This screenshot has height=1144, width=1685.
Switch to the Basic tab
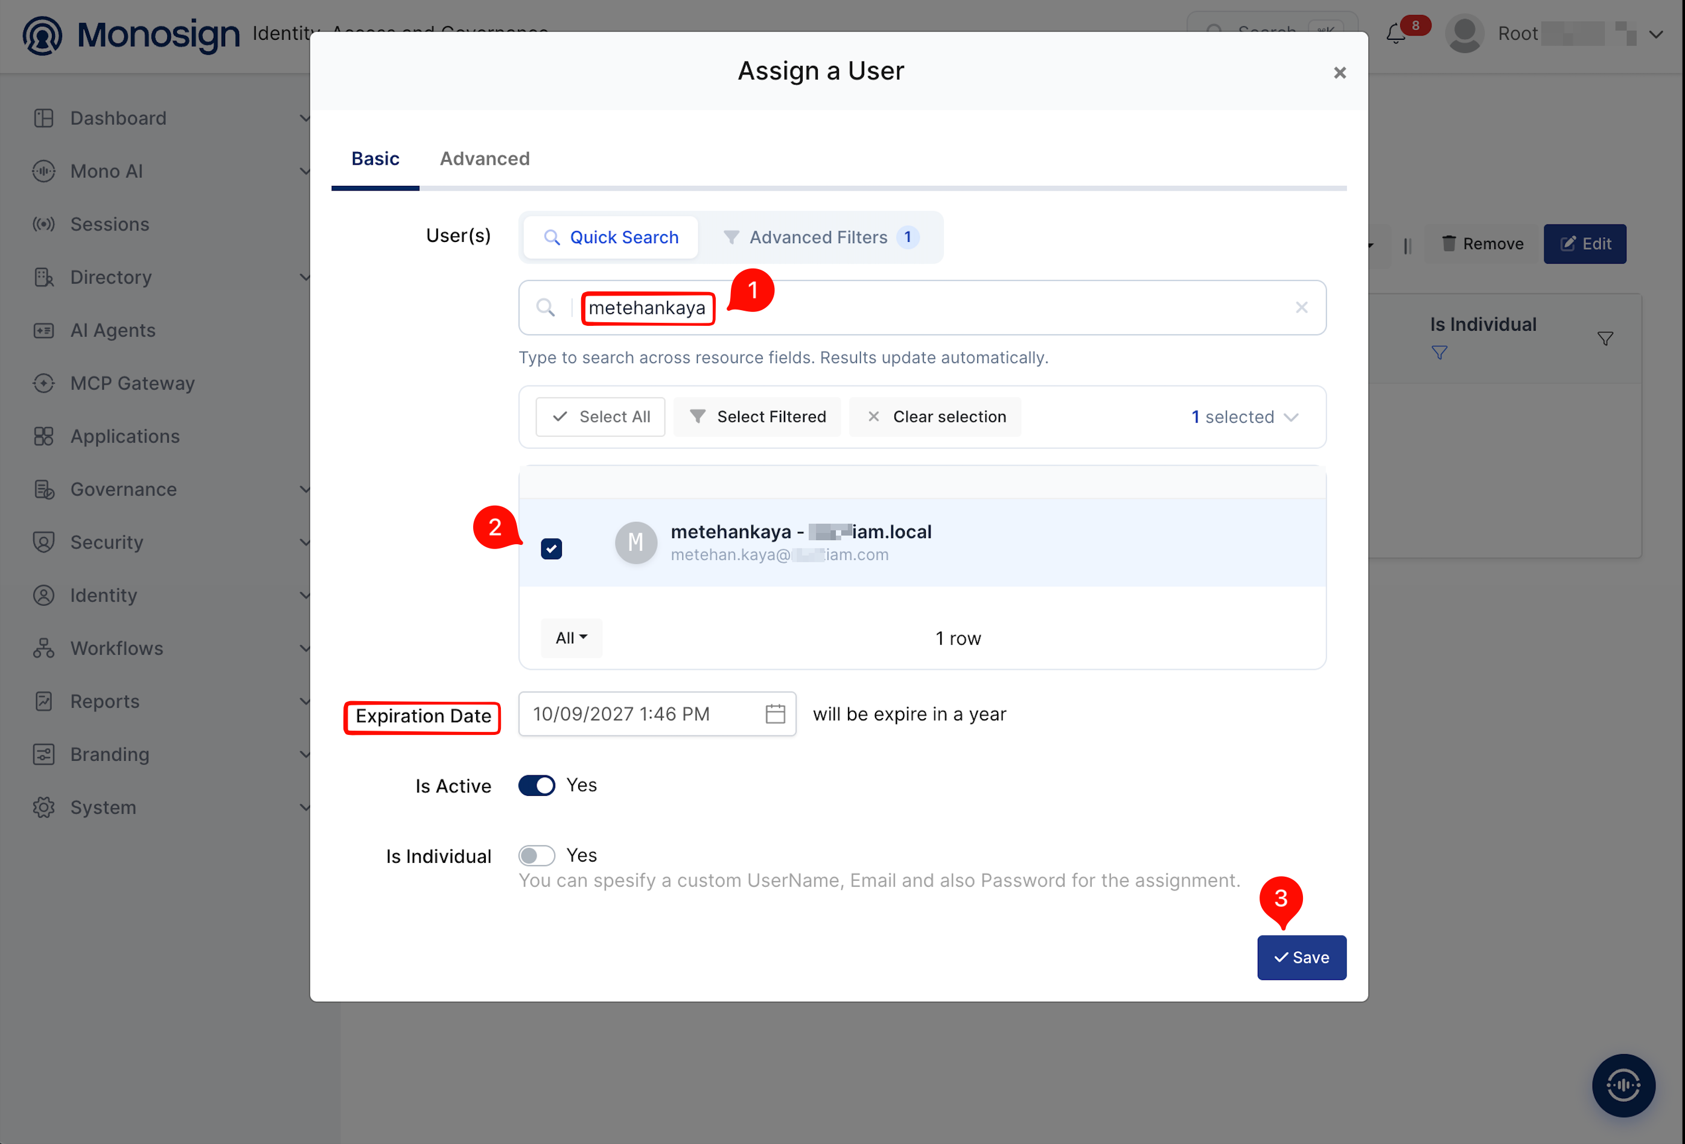(375, 159)
